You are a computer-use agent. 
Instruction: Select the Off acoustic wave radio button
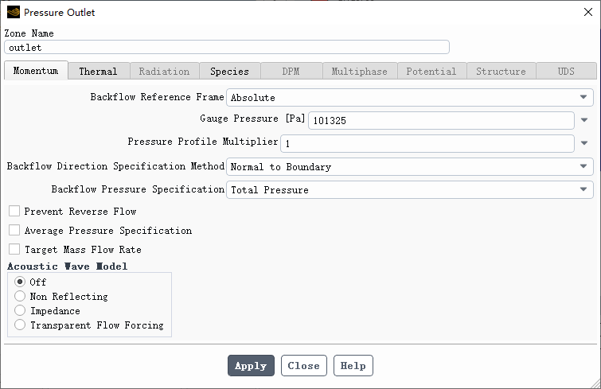click(x=20, y=282)
